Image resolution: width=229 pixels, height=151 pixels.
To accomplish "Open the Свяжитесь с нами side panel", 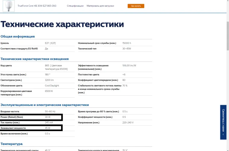I will coord(223,121).
